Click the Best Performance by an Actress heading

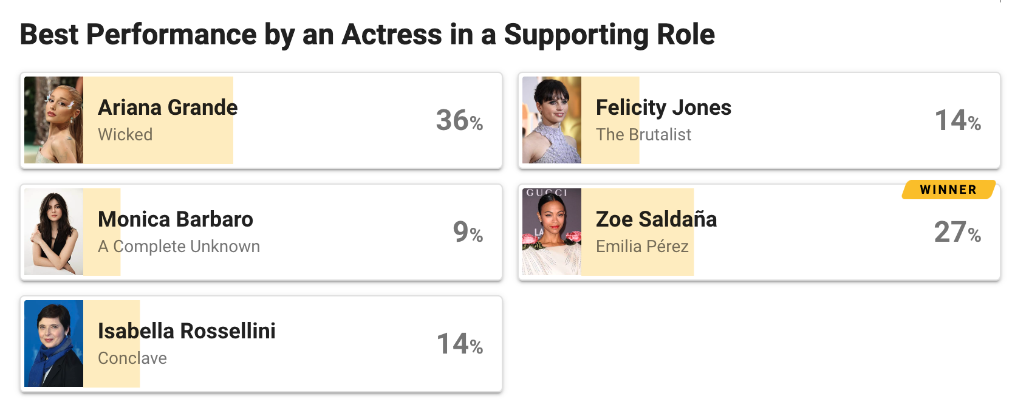pos(367,35)
